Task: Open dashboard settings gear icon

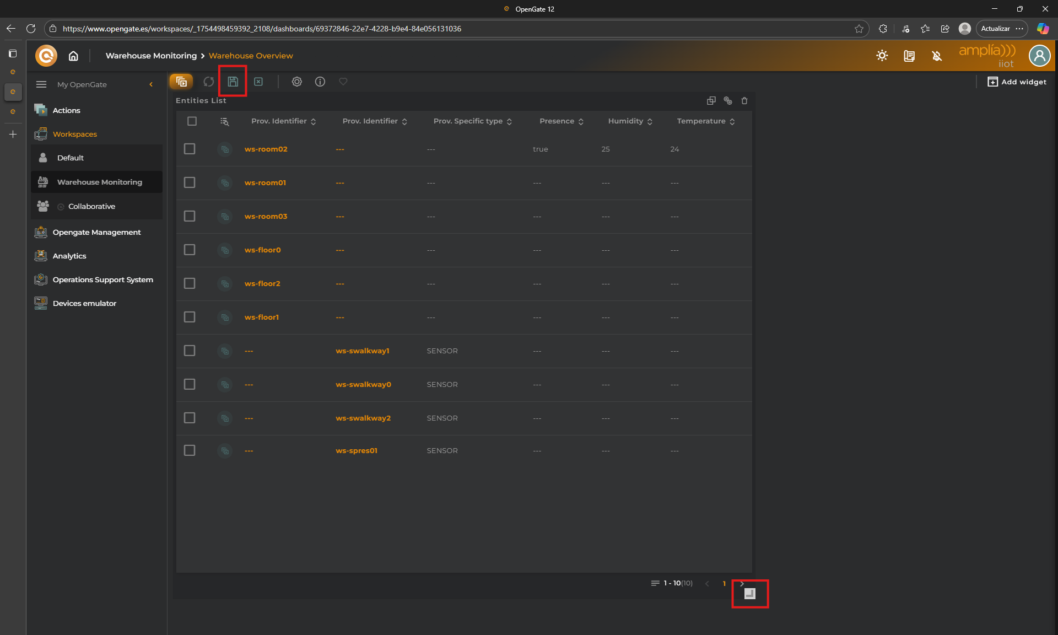Action: click(x=296, y=82)
